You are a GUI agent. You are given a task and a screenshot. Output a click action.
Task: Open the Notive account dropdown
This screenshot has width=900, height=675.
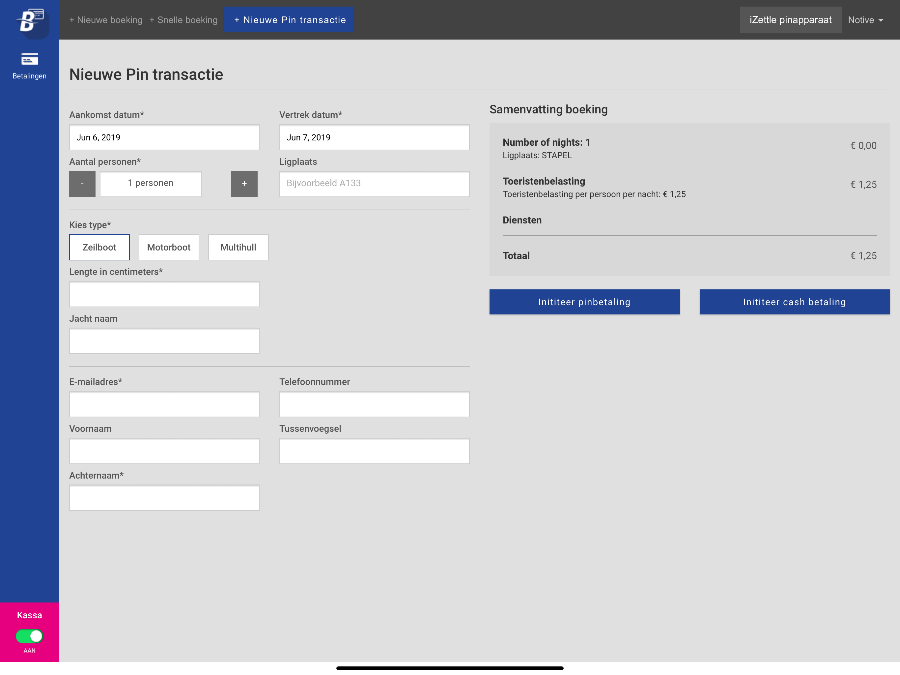point(865,20)
